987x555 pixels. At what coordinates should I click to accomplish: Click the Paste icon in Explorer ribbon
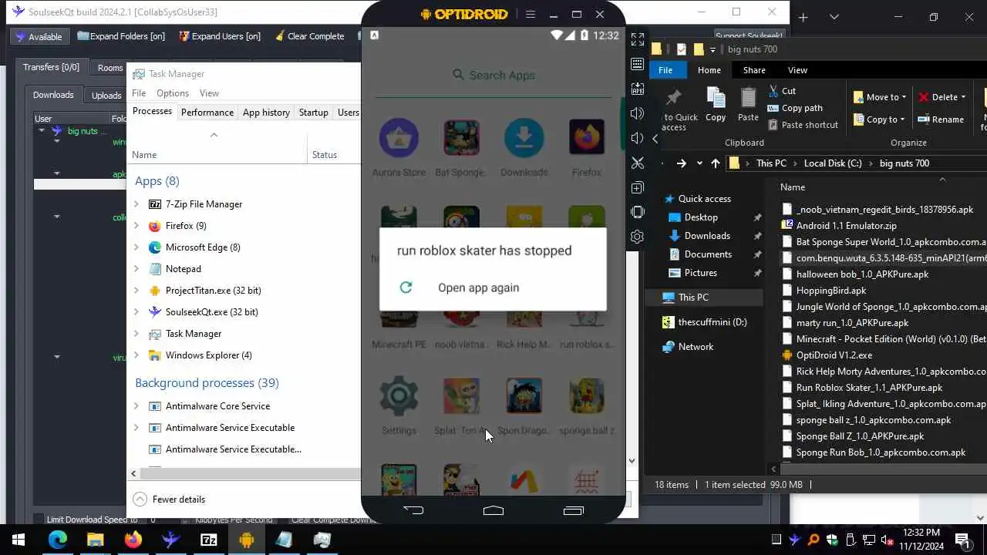pyautogui.click(x=748, y=104)
